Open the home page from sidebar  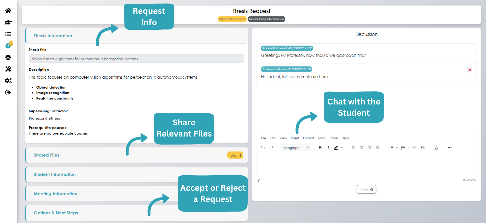click(8, 11)
